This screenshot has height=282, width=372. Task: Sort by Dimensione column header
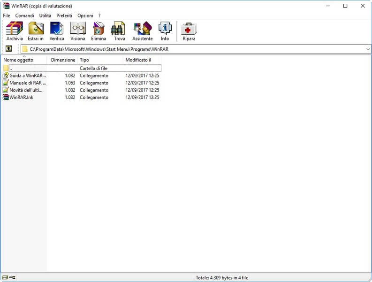(62, 60)
